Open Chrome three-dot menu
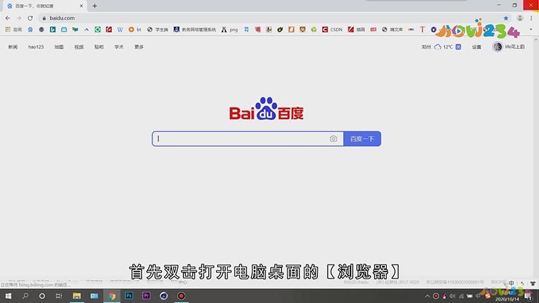 532,18
